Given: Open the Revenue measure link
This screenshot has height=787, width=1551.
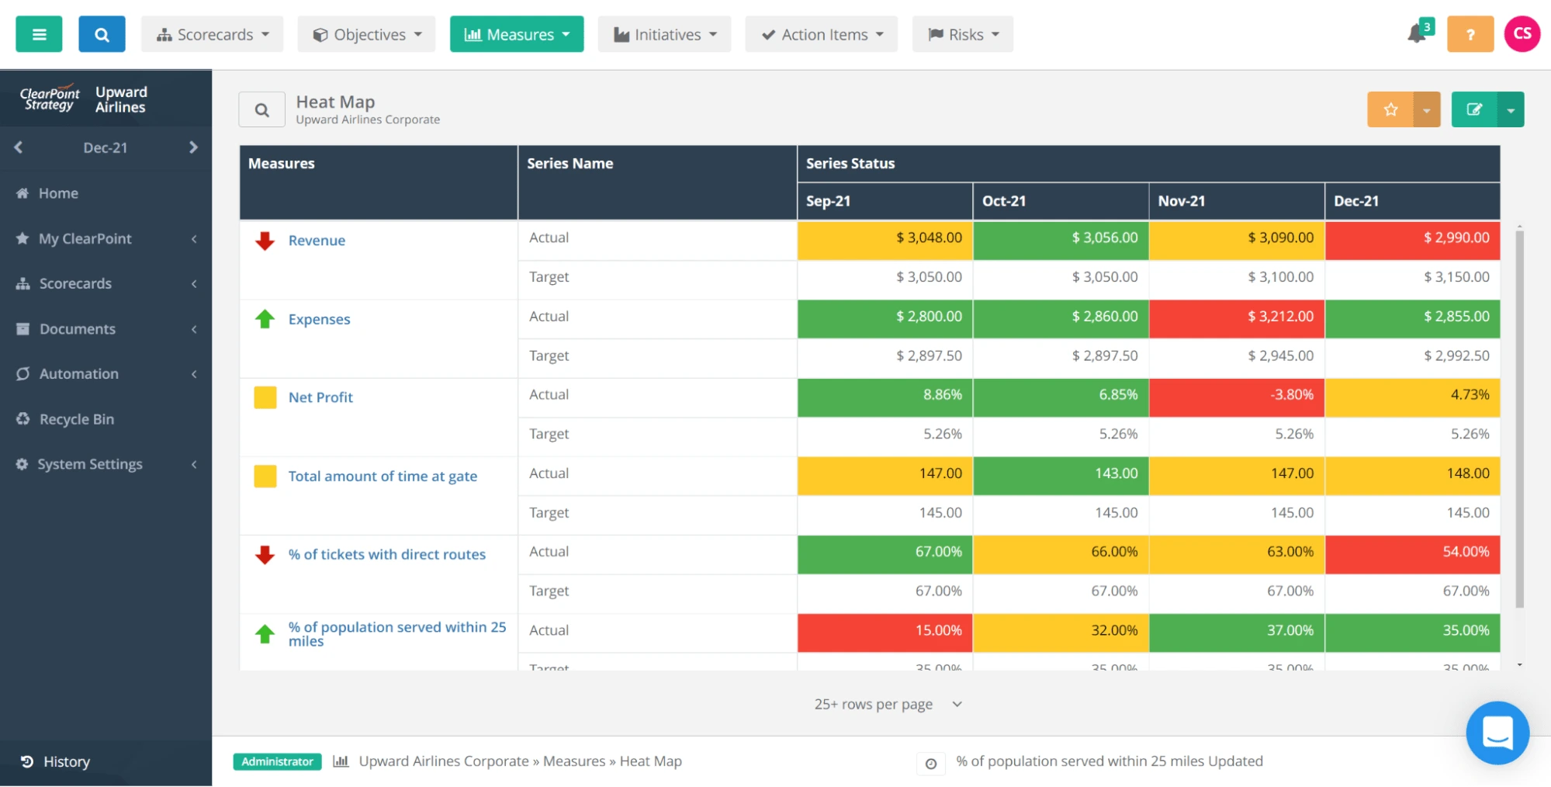Looking at the screenshot, I should pyautogui.click(x=317, y=240).
